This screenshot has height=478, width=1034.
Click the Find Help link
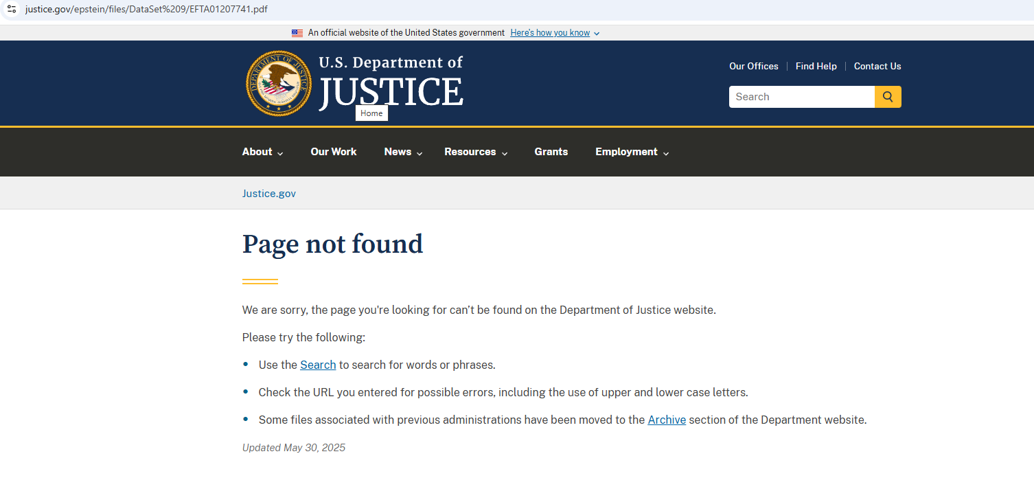(816, 67)
